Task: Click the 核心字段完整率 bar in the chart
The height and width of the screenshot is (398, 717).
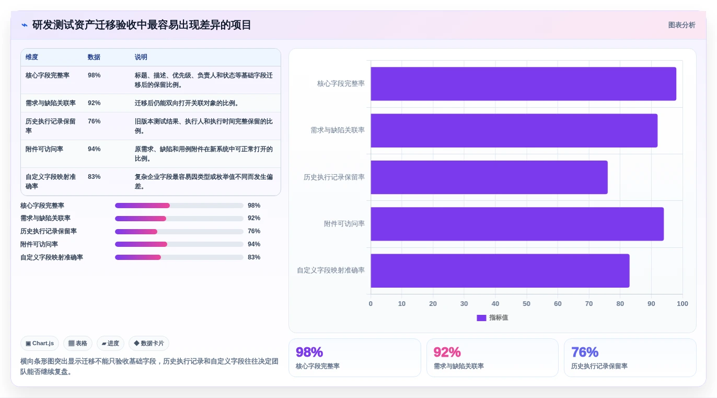Action: (x=524, y=84)
